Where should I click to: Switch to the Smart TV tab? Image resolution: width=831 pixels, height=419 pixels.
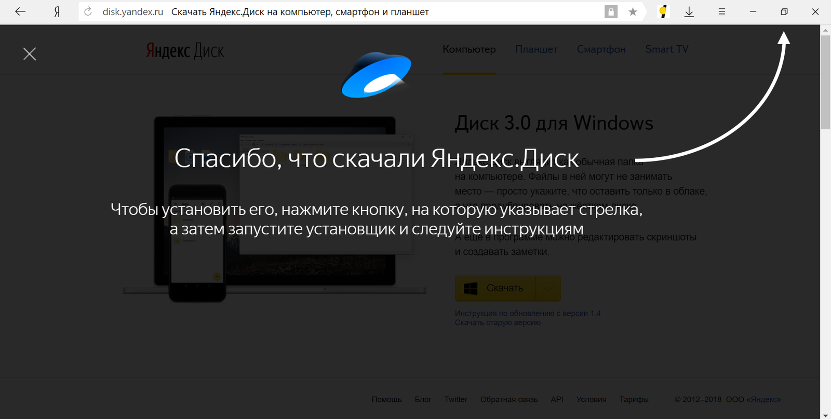667,49
